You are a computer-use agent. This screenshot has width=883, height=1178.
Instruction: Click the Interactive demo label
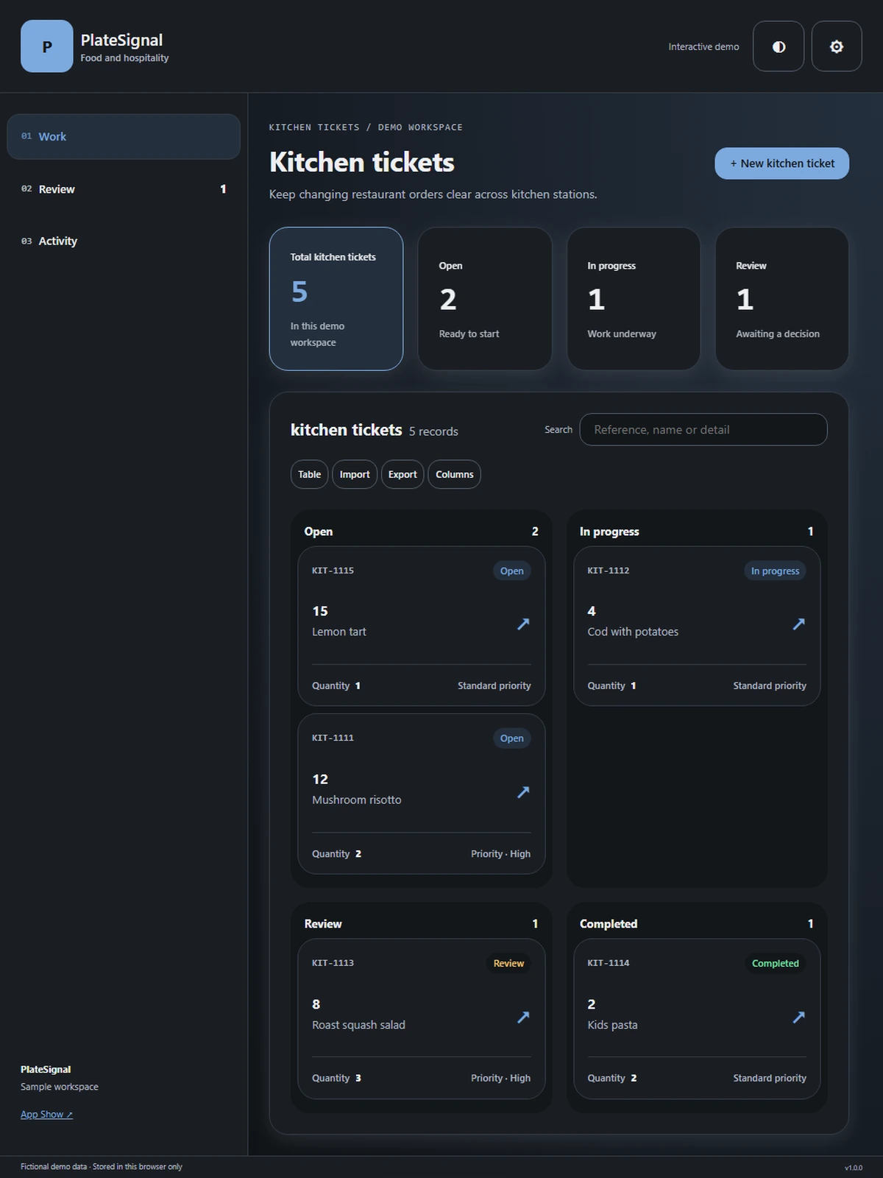(x=703, y=46)
